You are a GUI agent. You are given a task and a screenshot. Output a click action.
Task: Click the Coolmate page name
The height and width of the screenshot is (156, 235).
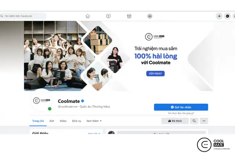[x=69, y=101]
